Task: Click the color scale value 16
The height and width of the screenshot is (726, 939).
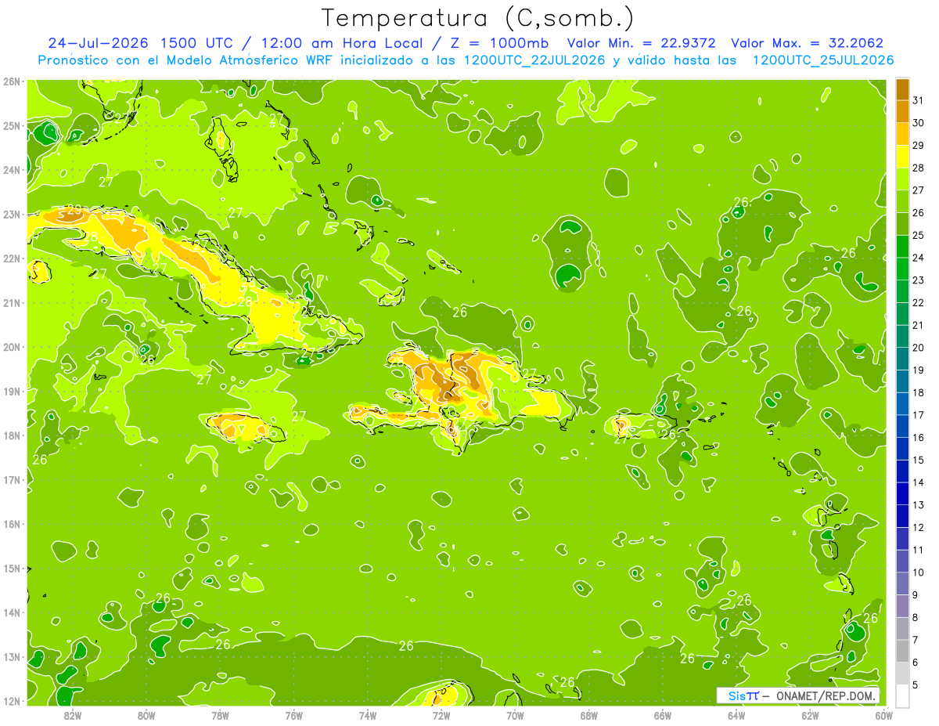Action: tap(919, 438)
